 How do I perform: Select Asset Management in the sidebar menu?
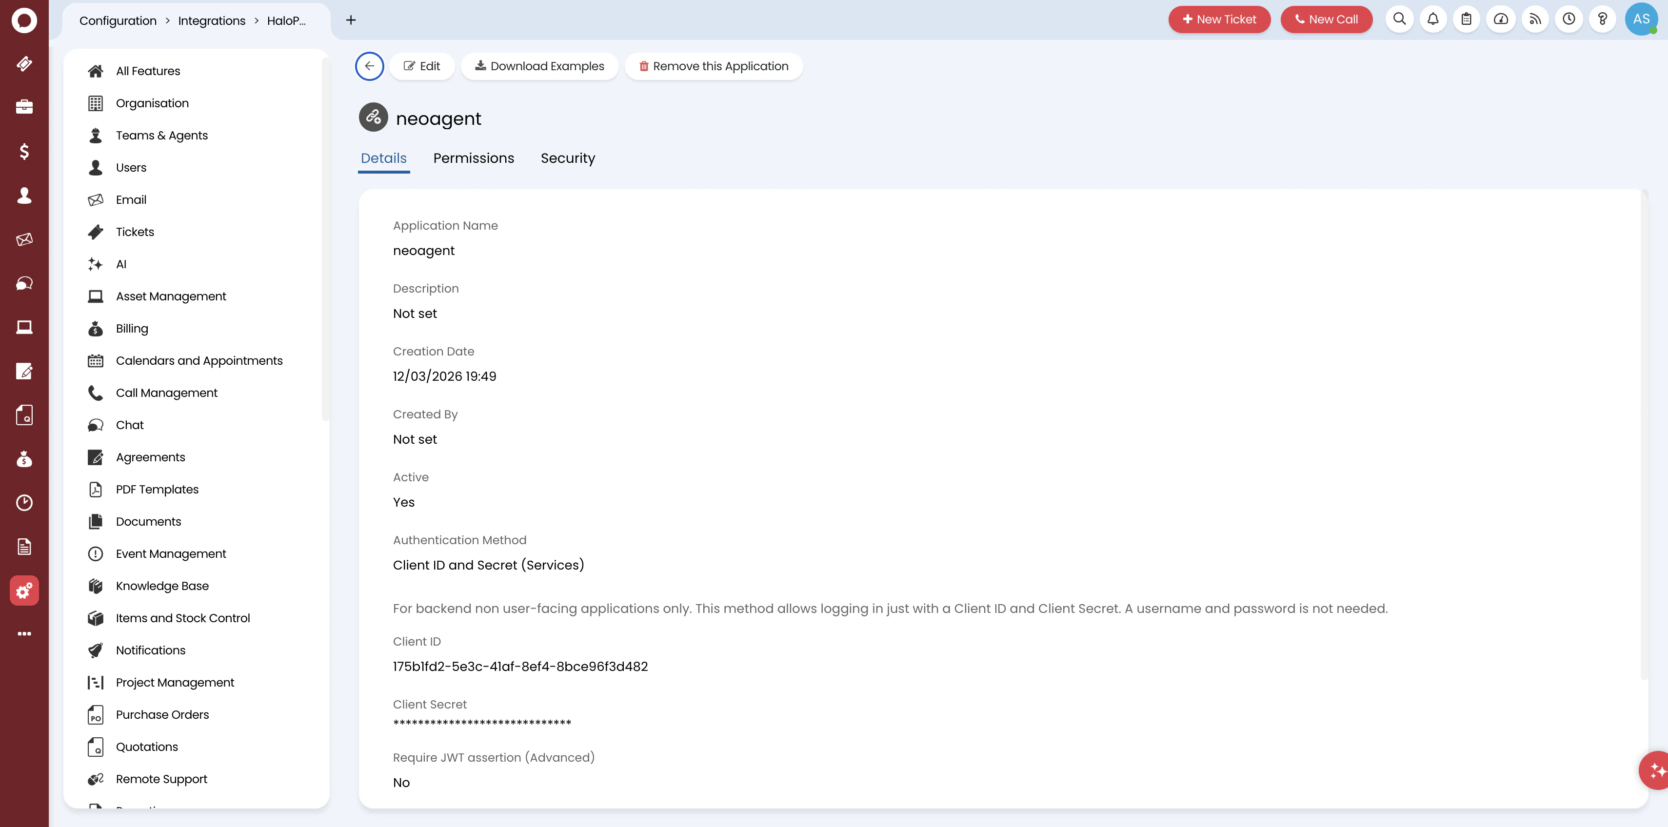click(x=171, y=296)
